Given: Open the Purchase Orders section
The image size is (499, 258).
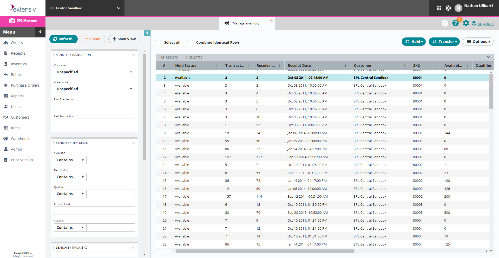Looking at the screenshot, I should [25, 85].
